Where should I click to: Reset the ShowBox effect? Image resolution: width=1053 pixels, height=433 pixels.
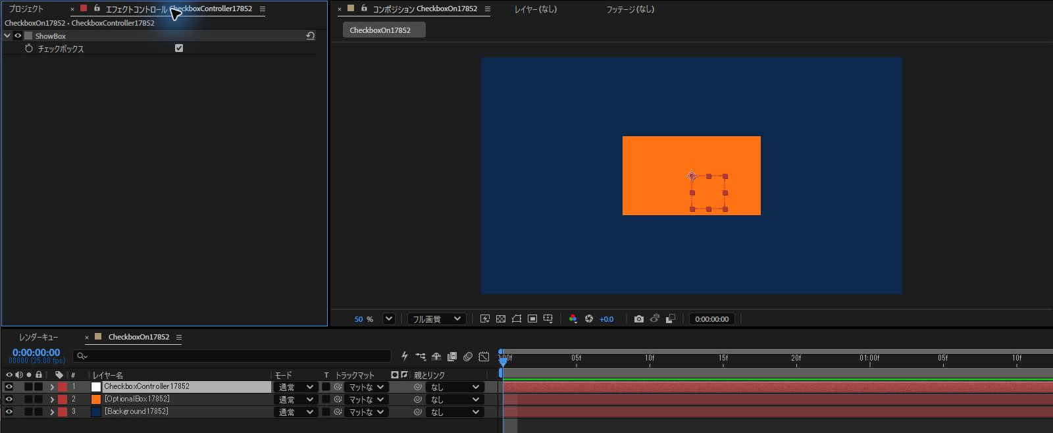[311, 36]
